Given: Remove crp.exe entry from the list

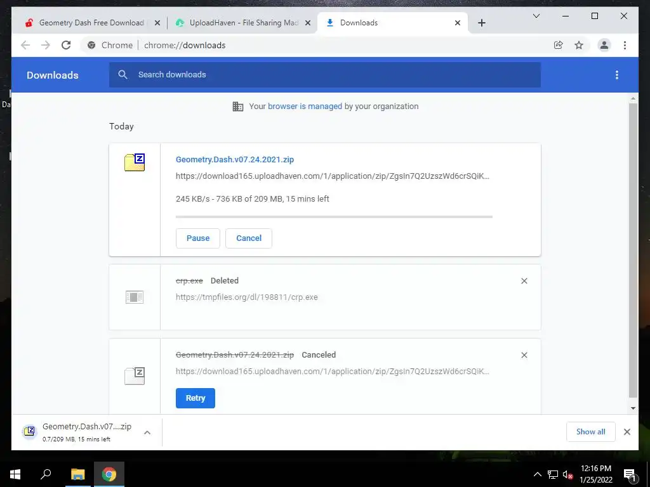Looking at the screenshot, I should 524,281.
